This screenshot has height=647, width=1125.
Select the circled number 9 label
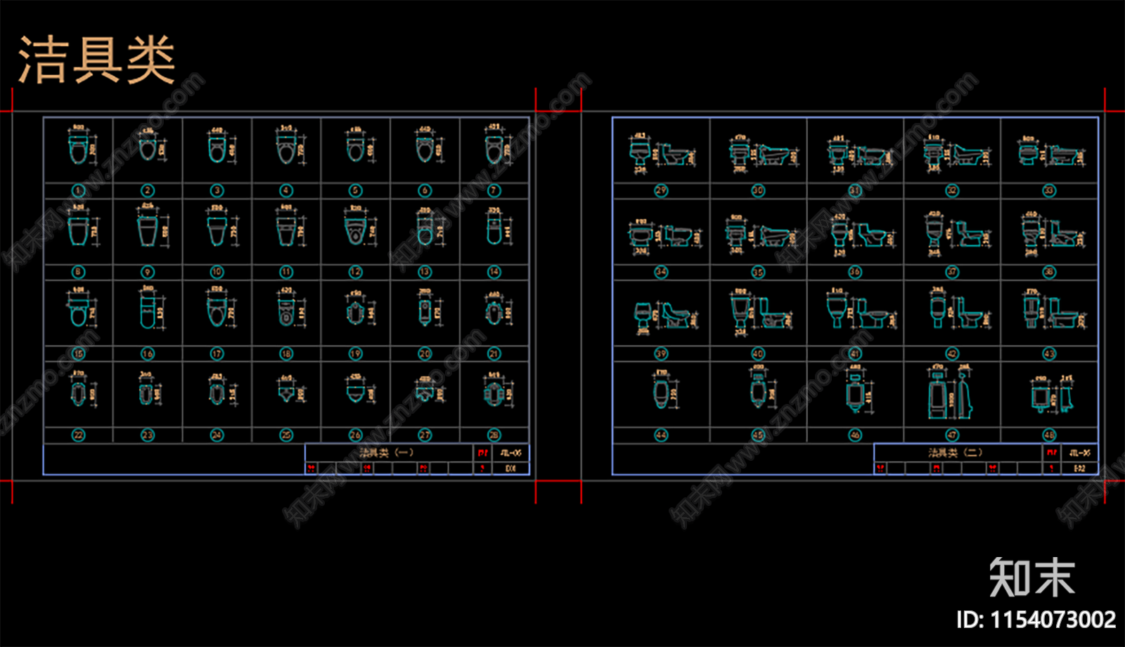click(148, 272)
